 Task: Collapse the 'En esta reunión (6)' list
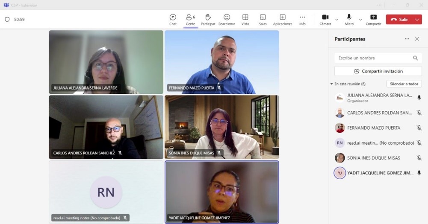pyautogui.click(x=331, y=84)
